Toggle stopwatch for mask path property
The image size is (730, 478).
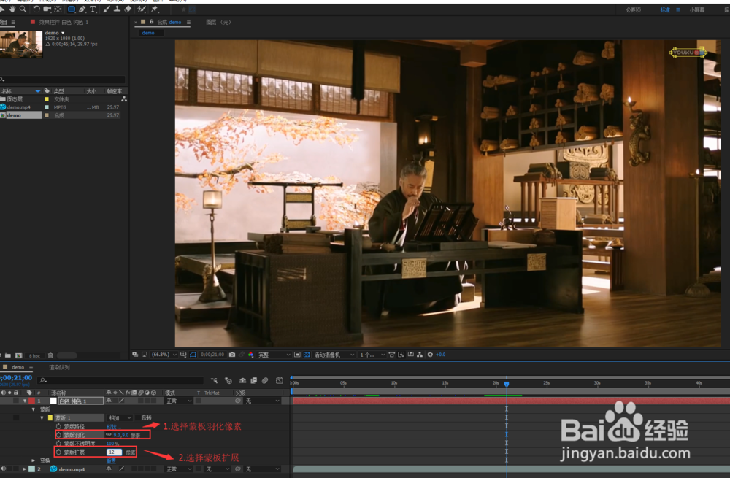point(58,426)
